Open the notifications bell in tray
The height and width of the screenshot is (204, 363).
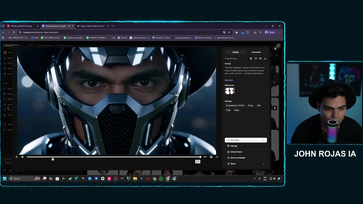[279, 178]
